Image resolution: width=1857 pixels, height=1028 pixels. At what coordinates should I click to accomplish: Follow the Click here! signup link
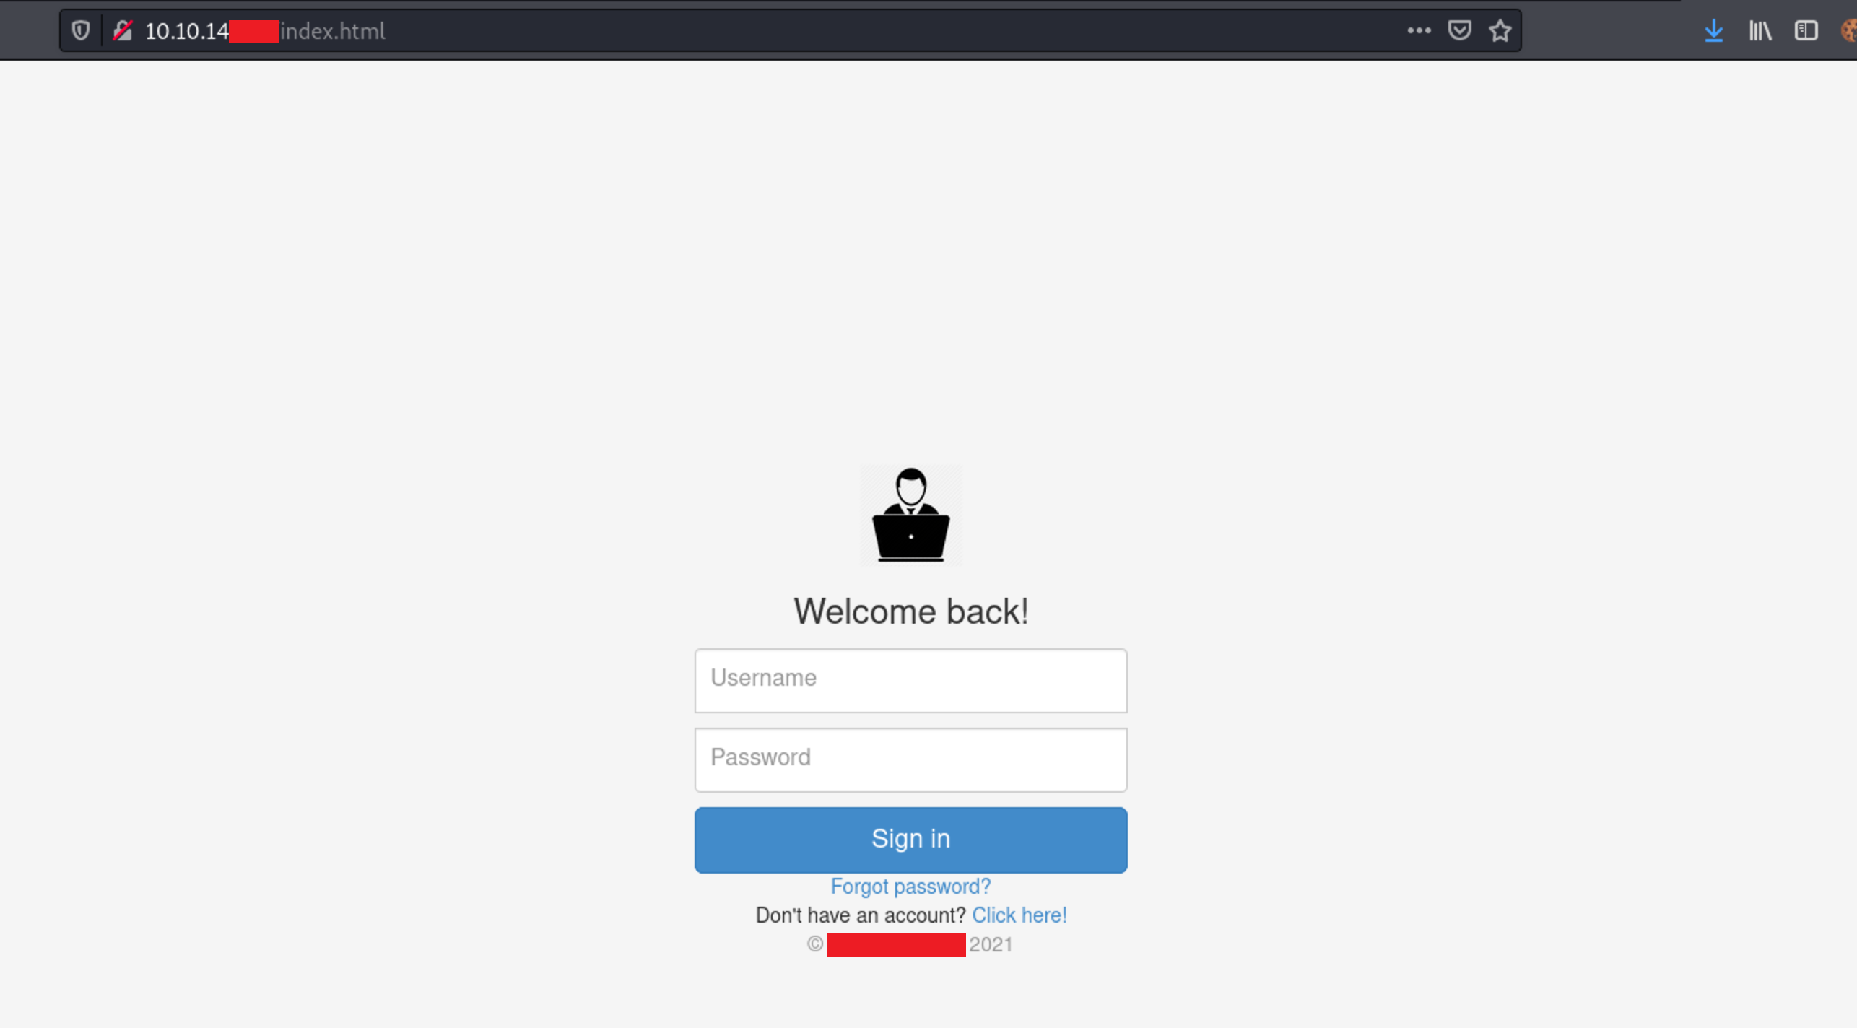(x=1019, y=915)
